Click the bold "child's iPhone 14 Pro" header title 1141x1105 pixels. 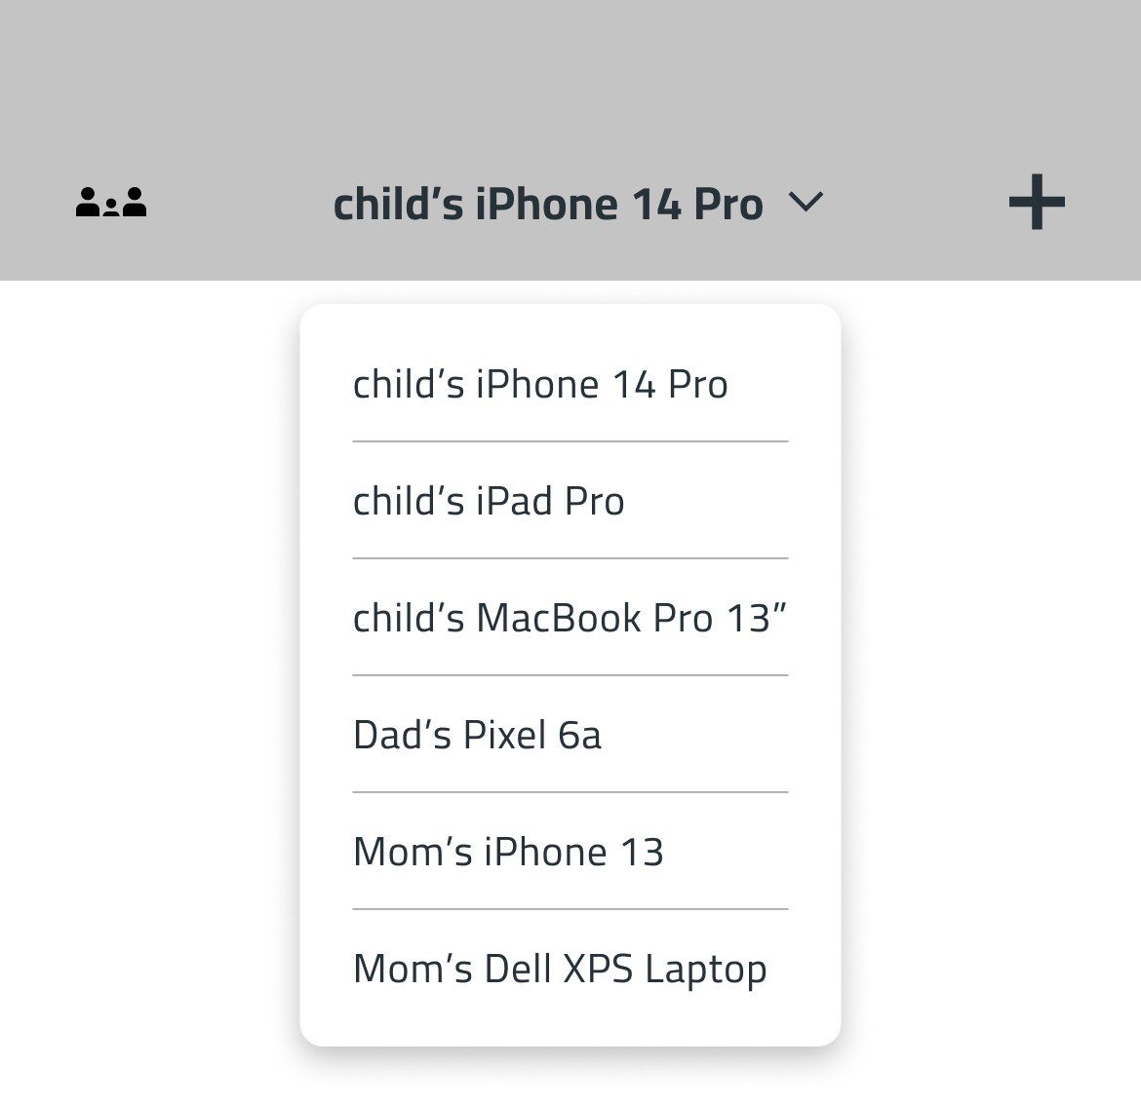pos(548,205)
